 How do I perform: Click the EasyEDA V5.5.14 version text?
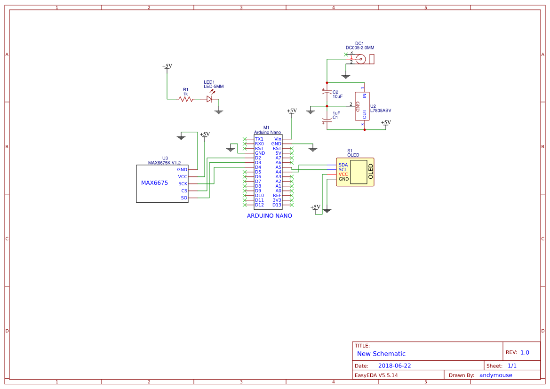coord(377,375)
